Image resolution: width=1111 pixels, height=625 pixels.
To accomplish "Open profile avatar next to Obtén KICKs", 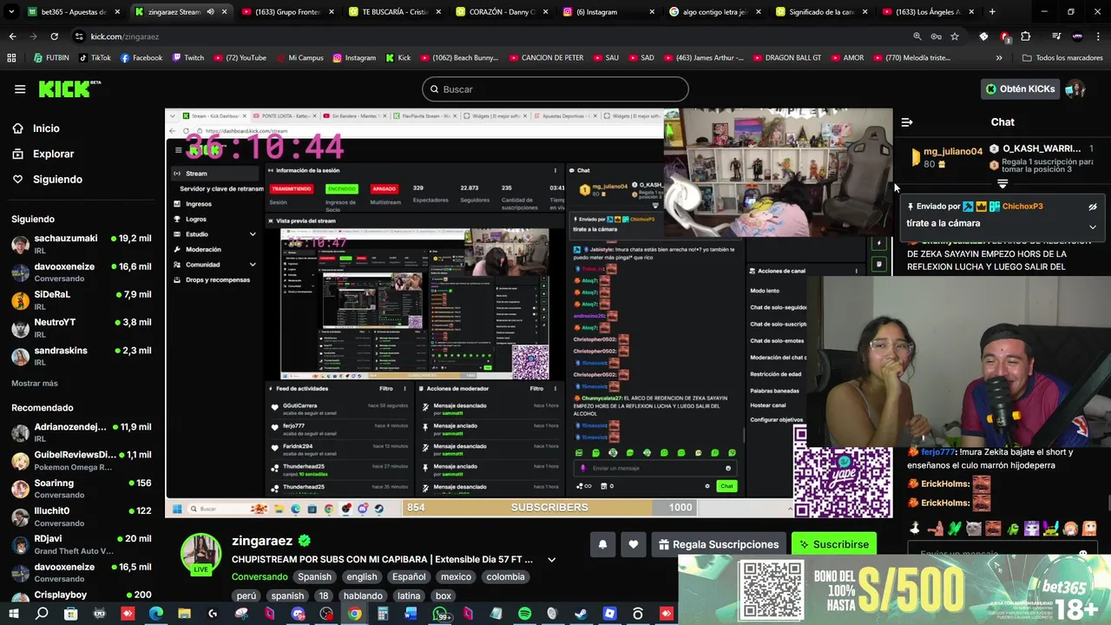I will (x=1075, y=89).
